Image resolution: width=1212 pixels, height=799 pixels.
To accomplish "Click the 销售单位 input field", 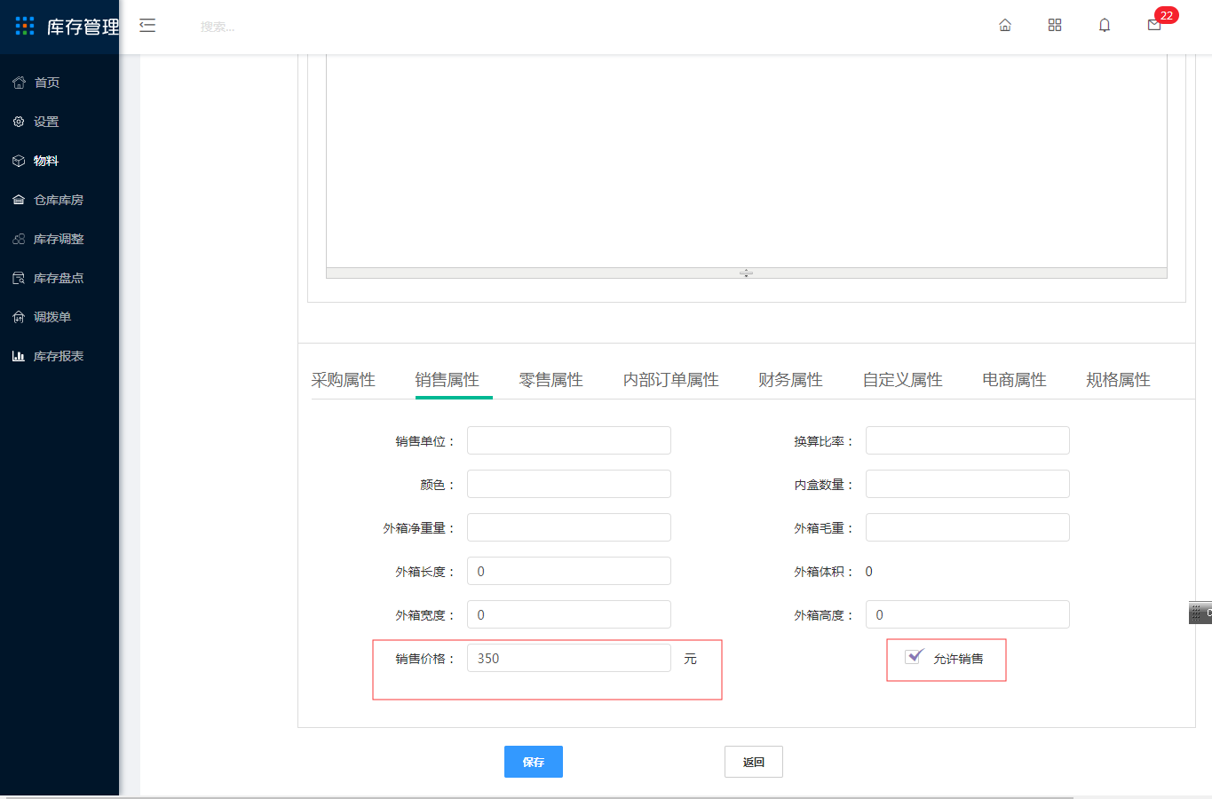I will point(569,440).
